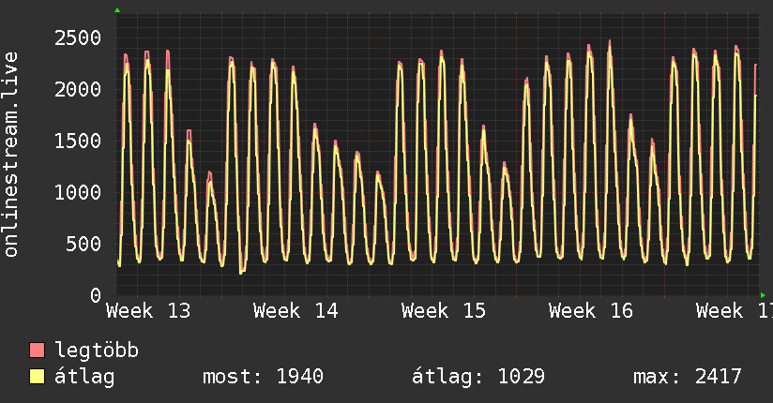Click the max: 2417 statistic
This screenshot has height=403, width=773.
coord(688,377)
